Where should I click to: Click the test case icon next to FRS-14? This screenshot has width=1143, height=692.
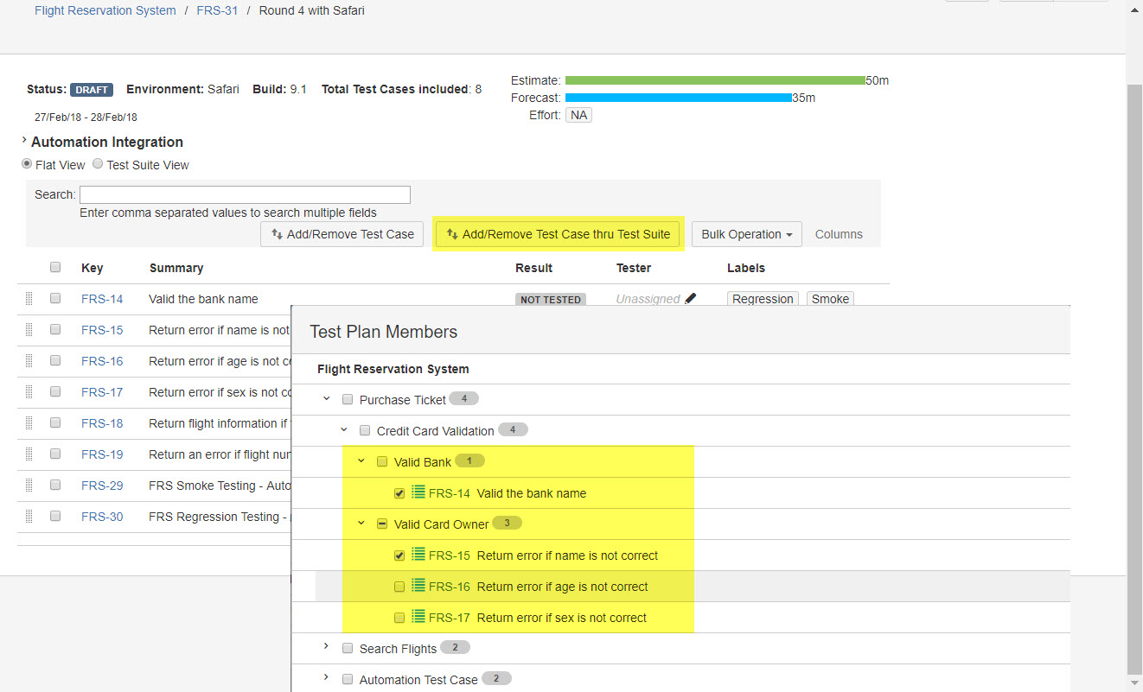(x=418, y=493)
